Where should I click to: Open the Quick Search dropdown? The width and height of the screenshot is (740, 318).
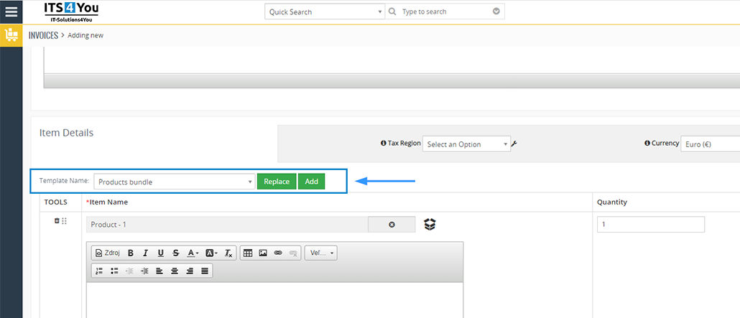[x=325, y=11]
